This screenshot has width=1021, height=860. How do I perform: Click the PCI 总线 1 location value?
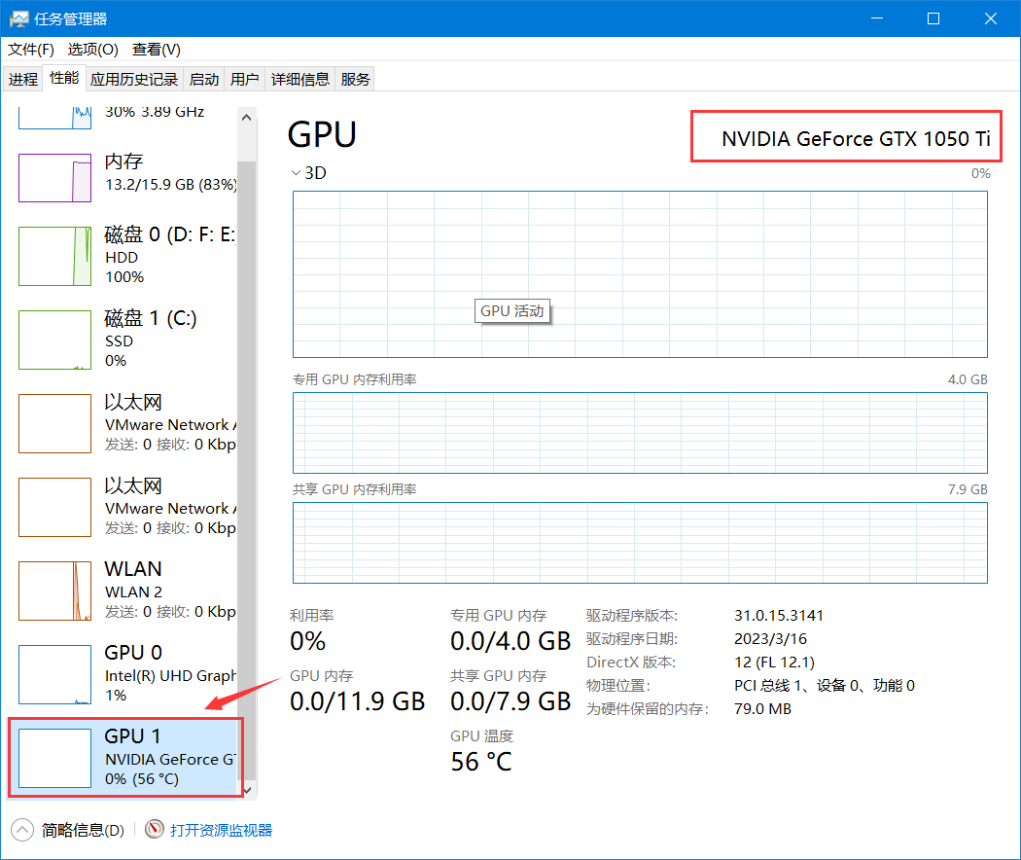click(x=825, y=686)
